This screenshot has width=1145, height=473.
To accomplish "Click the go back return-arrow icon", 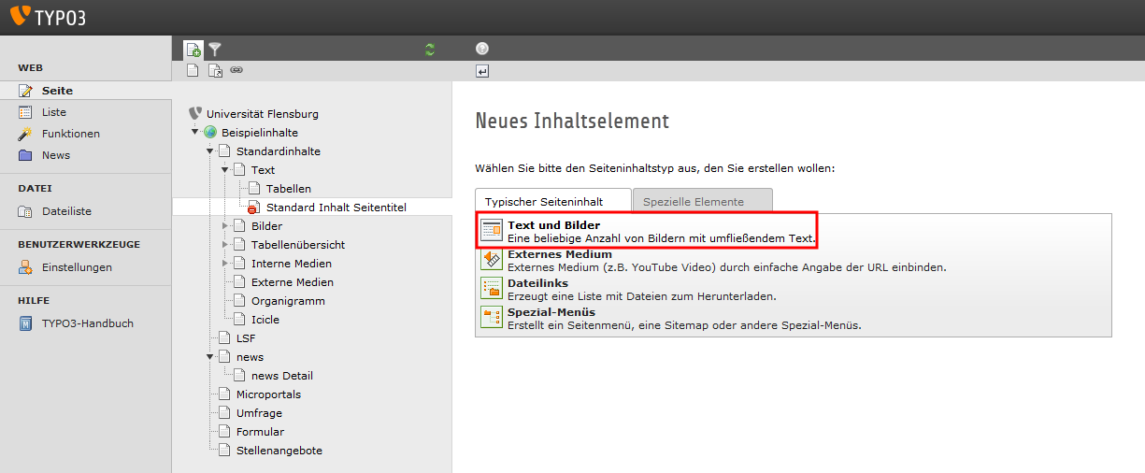I will tap(482, 71).
